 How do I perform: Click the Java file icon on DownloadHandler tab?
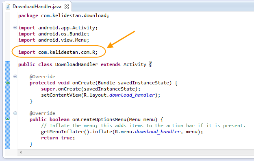pyautogui.click(x=8, y=7)
